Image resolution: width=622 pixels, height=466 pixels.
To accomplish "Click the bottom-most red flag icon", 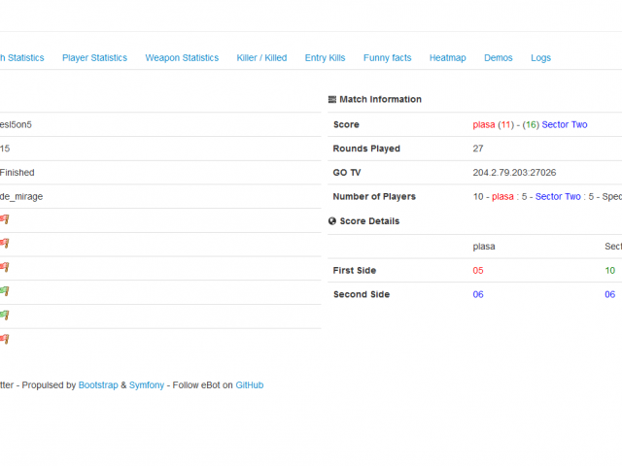I will coord(4,339).
